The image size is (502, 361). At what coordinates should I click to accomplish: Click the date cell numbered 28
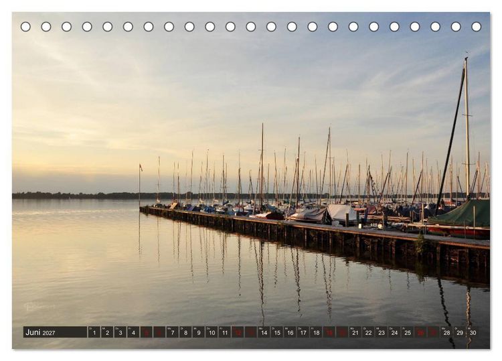pos(446,332)
